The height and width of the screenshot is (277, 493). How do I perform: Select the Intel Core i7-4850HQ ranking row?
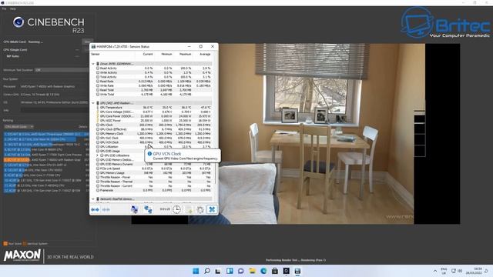coord(46,185)
